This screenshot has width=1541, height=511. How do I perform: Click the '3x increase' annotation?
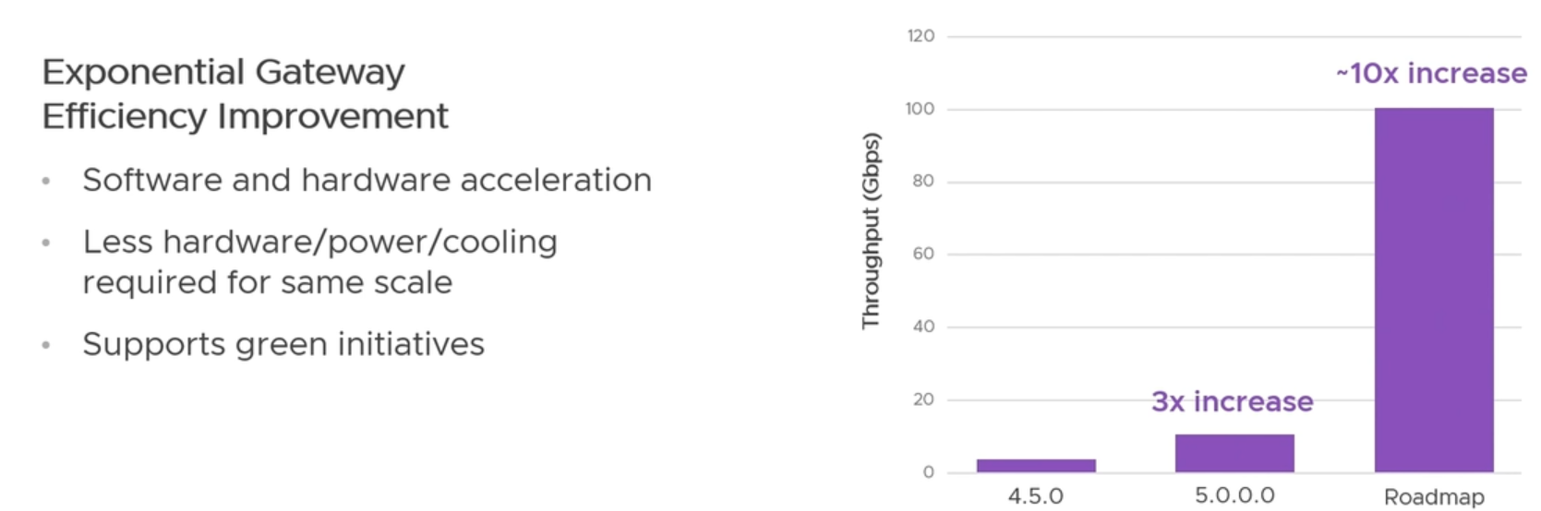point(1232,401)
